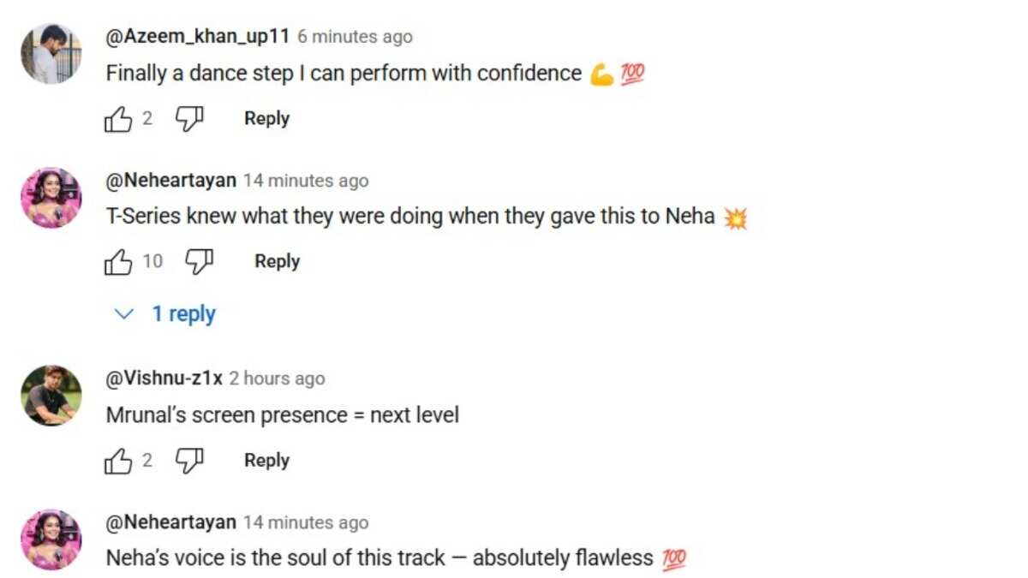The width and height of the screenshot is (1028, 578).
Task: Expand the 1 reply thread
Action: tap(166, 314)
